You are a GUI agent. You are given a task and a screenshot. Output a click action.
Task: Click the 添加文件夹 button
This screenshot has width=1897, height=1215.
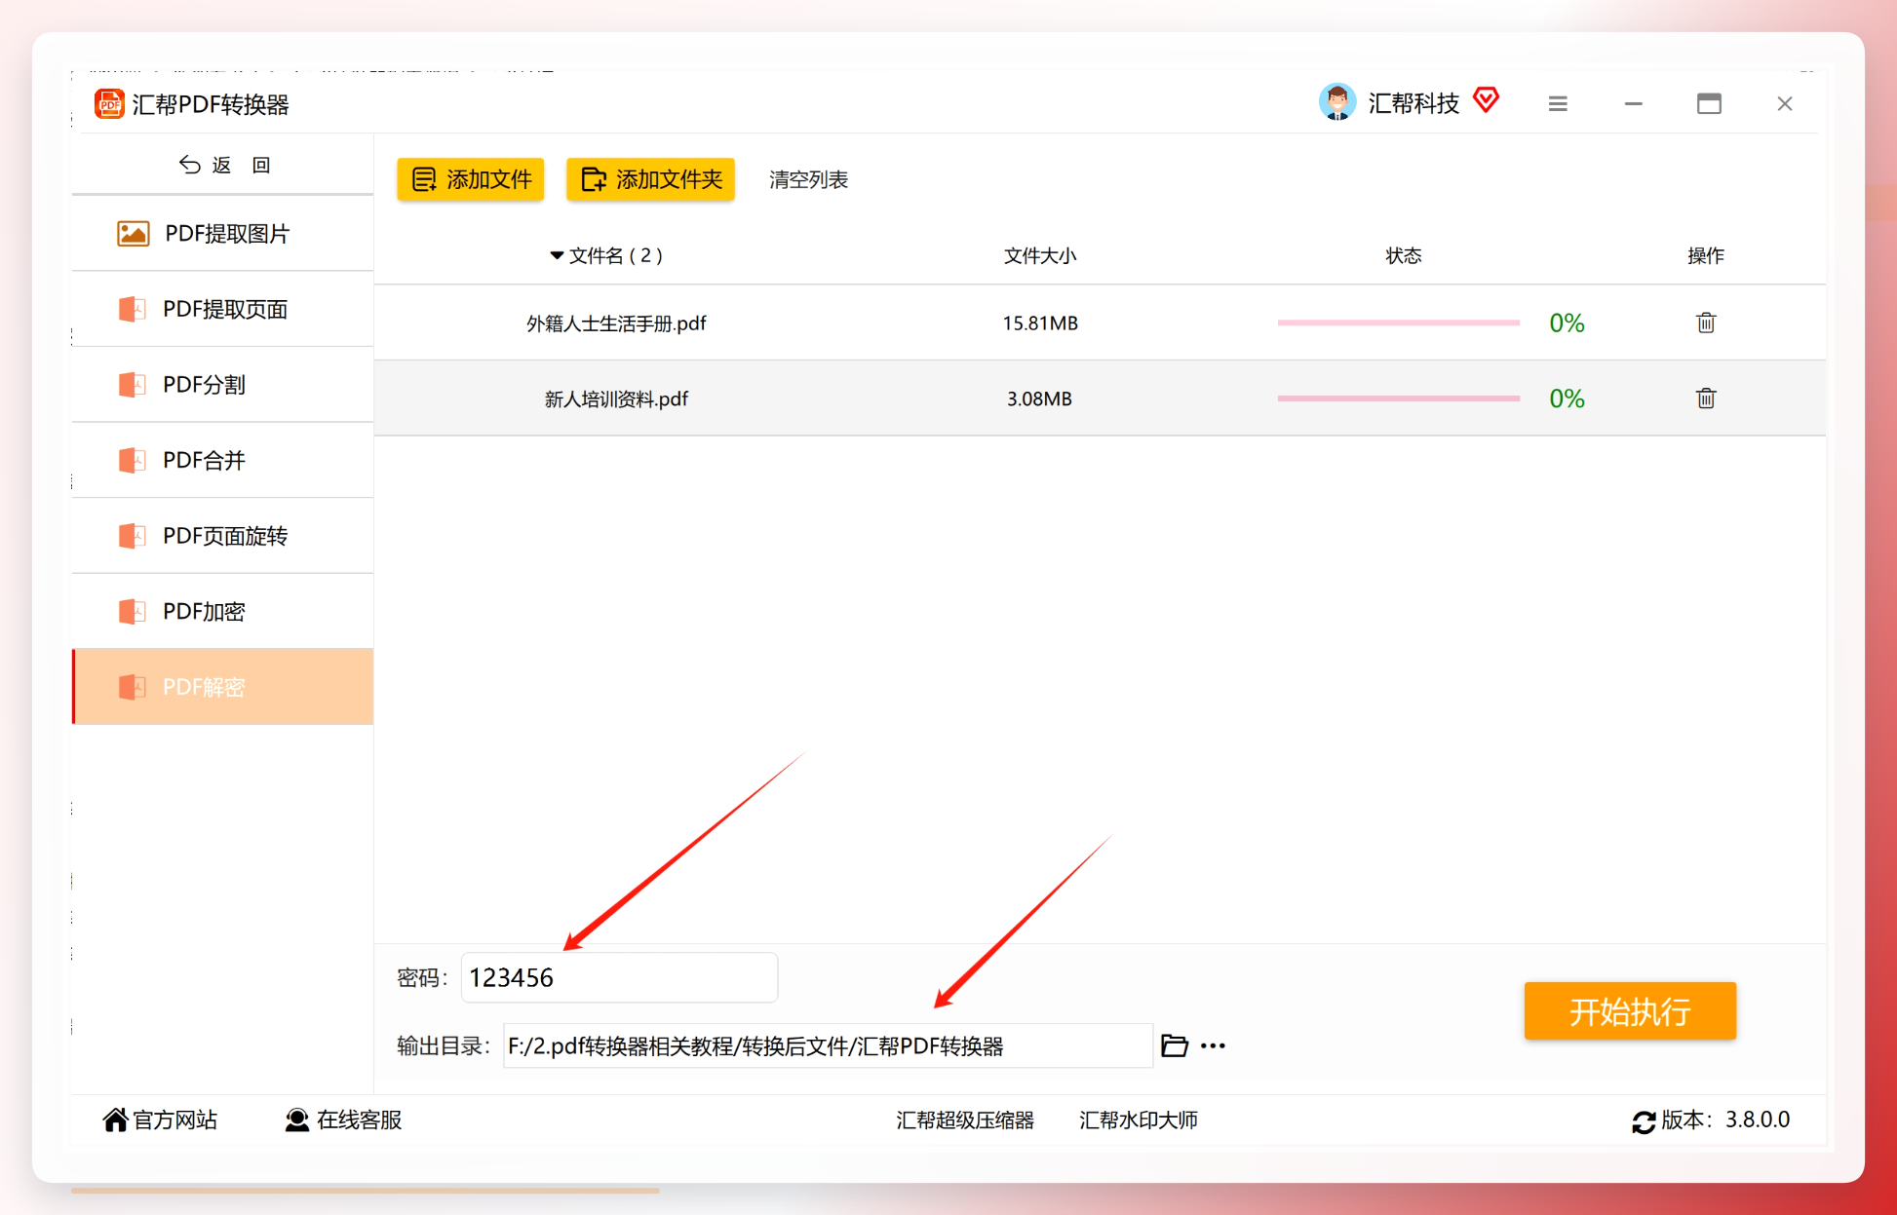pyautogui.click(x=650, y=179)
